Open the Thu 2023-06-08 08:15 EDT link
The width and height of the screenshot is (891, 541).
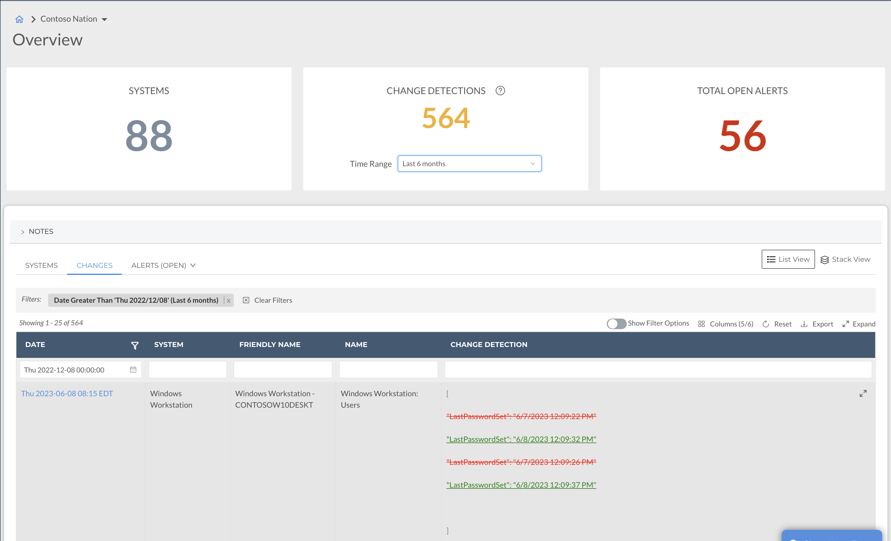pyautogui.click(x=67, y=394)
